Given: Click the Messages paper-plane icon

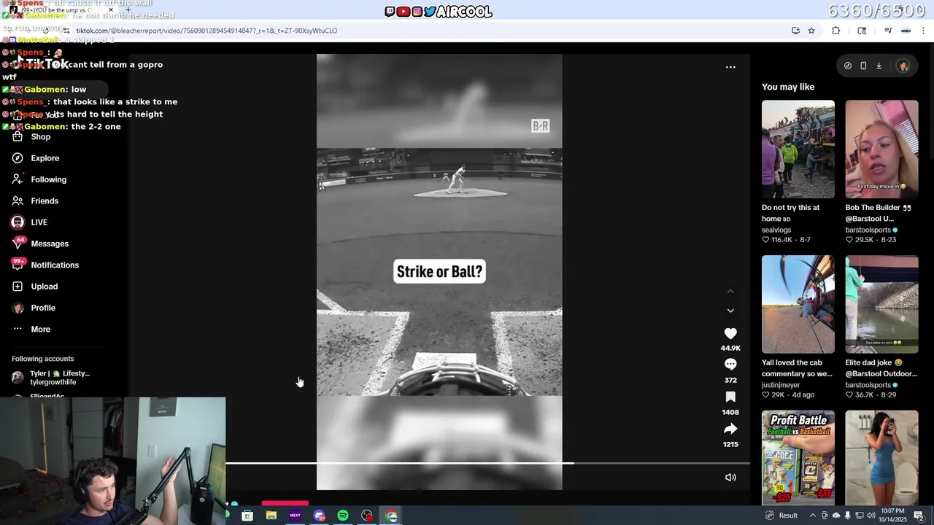Looking at the screenshot, I should point(18,244).
